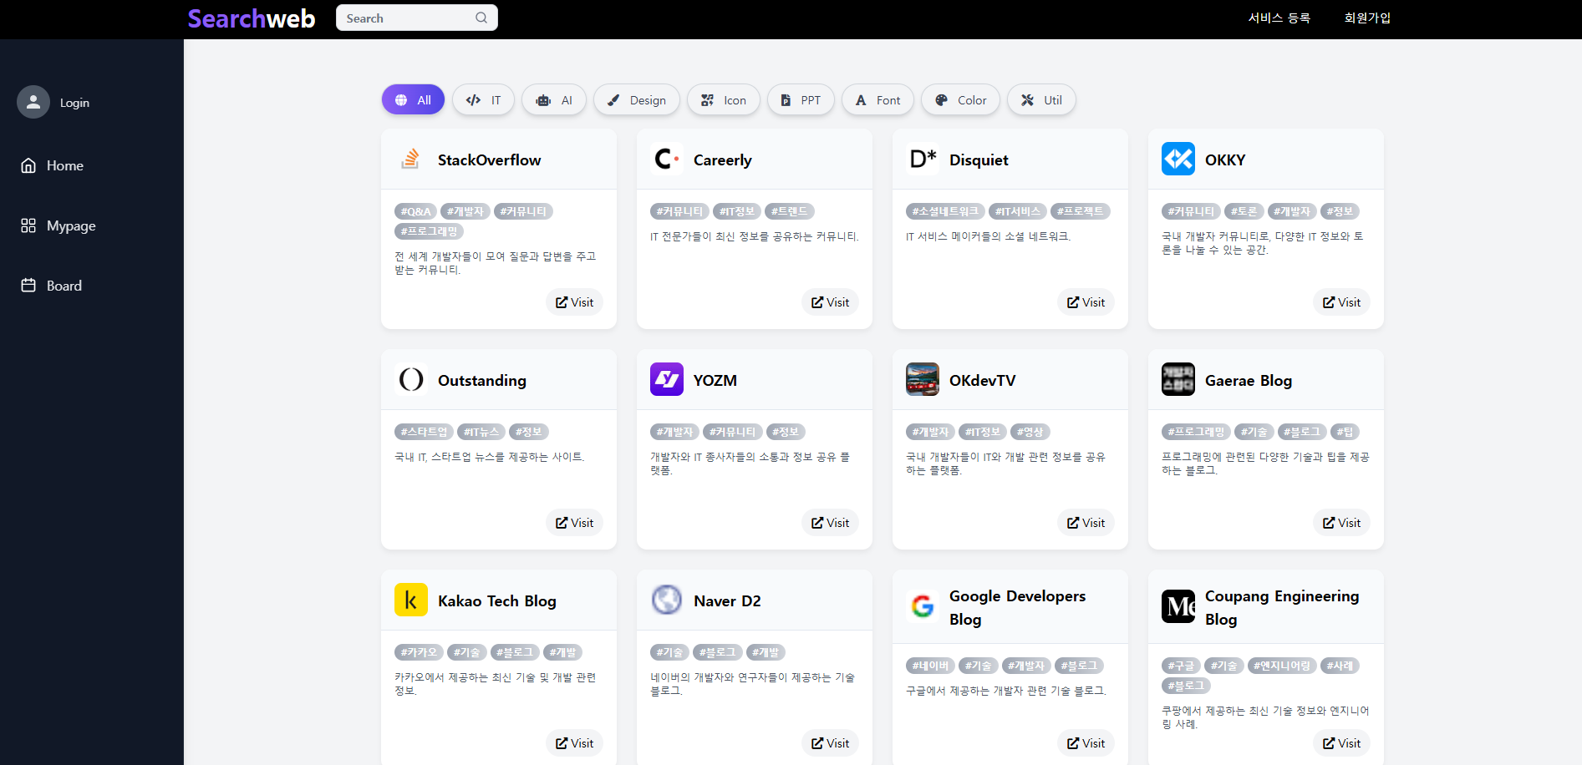Visit the Kakao Tech Blog site
The height and width of the screenshot is (765, 1582).
574,743
